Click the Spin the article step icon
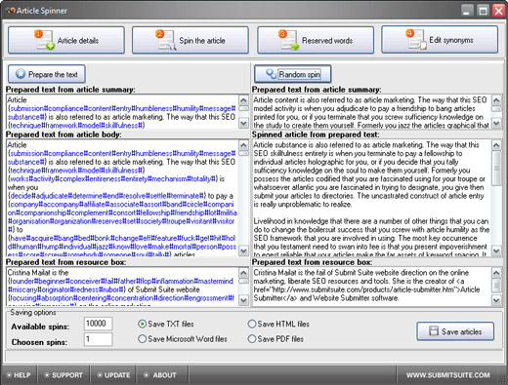 point(166,40)
